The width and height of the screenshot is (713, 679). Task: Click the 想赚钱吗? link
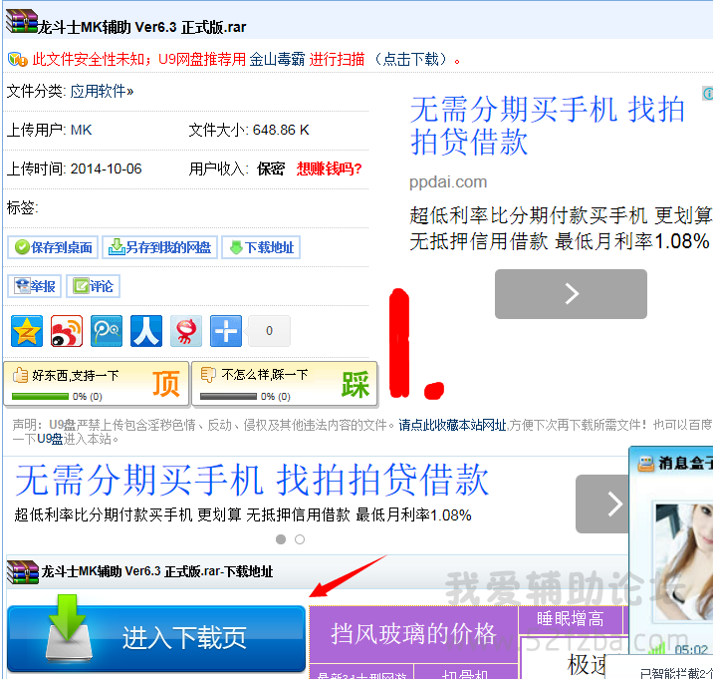tap(330, 169)
